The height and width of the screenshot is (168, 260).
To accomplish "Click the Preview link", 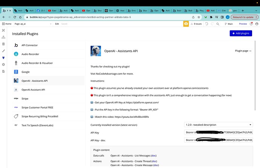I will coord(243,24).
